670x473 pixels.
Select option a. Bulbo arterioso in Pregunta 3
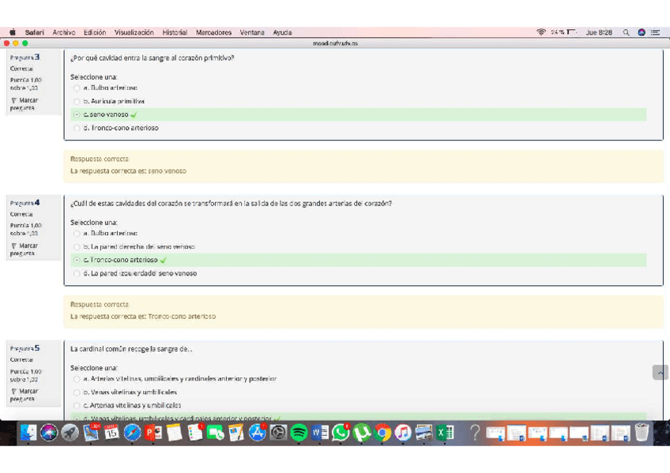coord(77,88)
